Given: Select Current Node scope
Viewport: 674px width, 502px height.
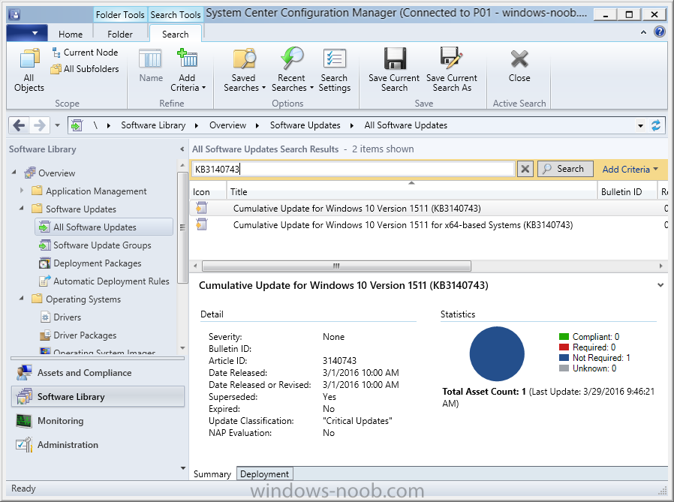Looking at the screenshot, I should click(85, 53).
